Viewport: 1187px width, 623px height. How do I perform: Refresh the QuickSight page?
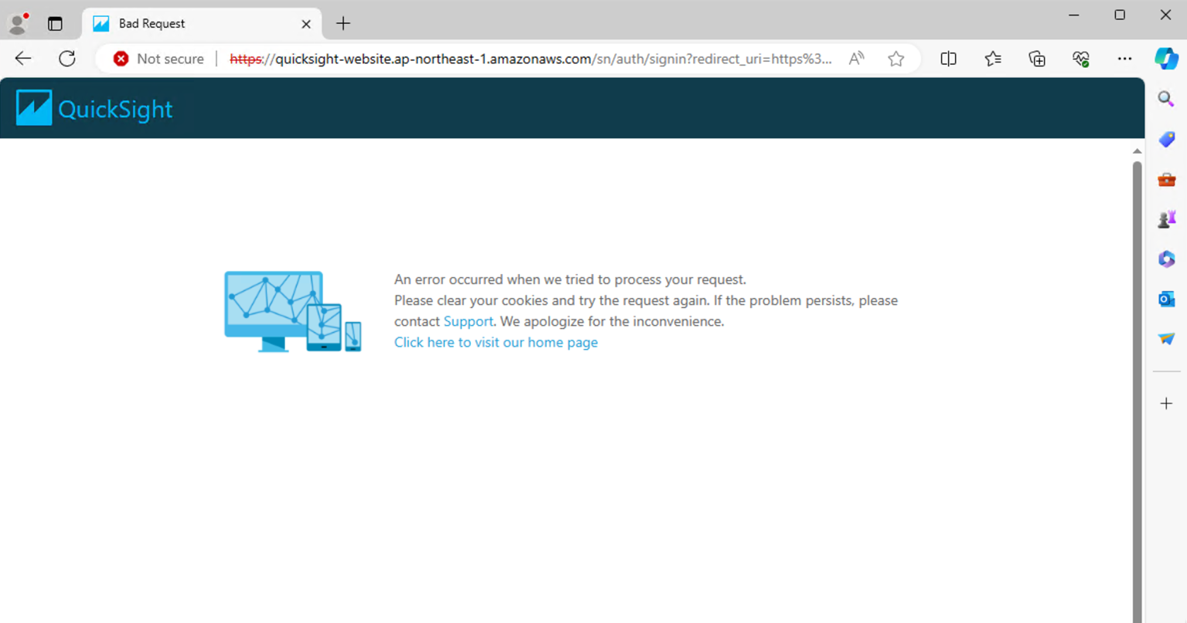tap(66, 58)
